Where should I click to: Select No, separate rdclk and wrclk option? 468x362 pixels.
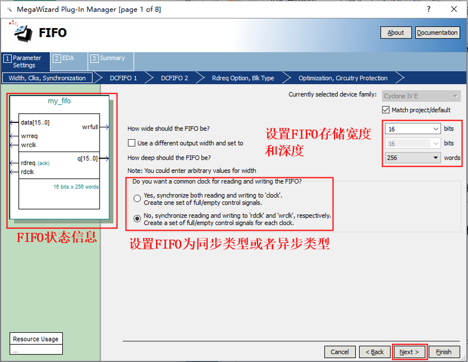coord(137,219)
